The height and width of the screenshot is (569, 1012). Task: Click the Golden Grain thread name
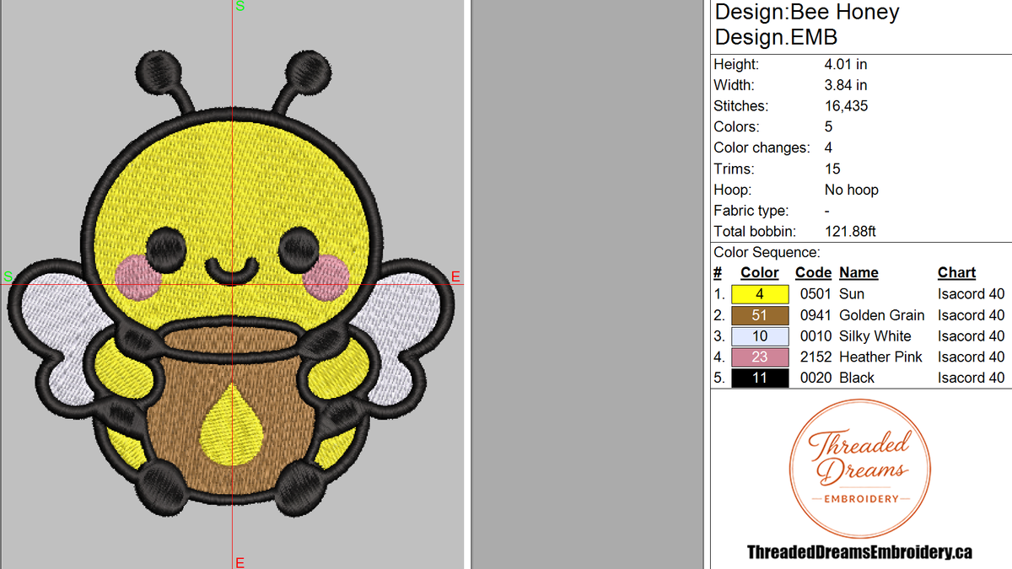[x=881, y=315]
